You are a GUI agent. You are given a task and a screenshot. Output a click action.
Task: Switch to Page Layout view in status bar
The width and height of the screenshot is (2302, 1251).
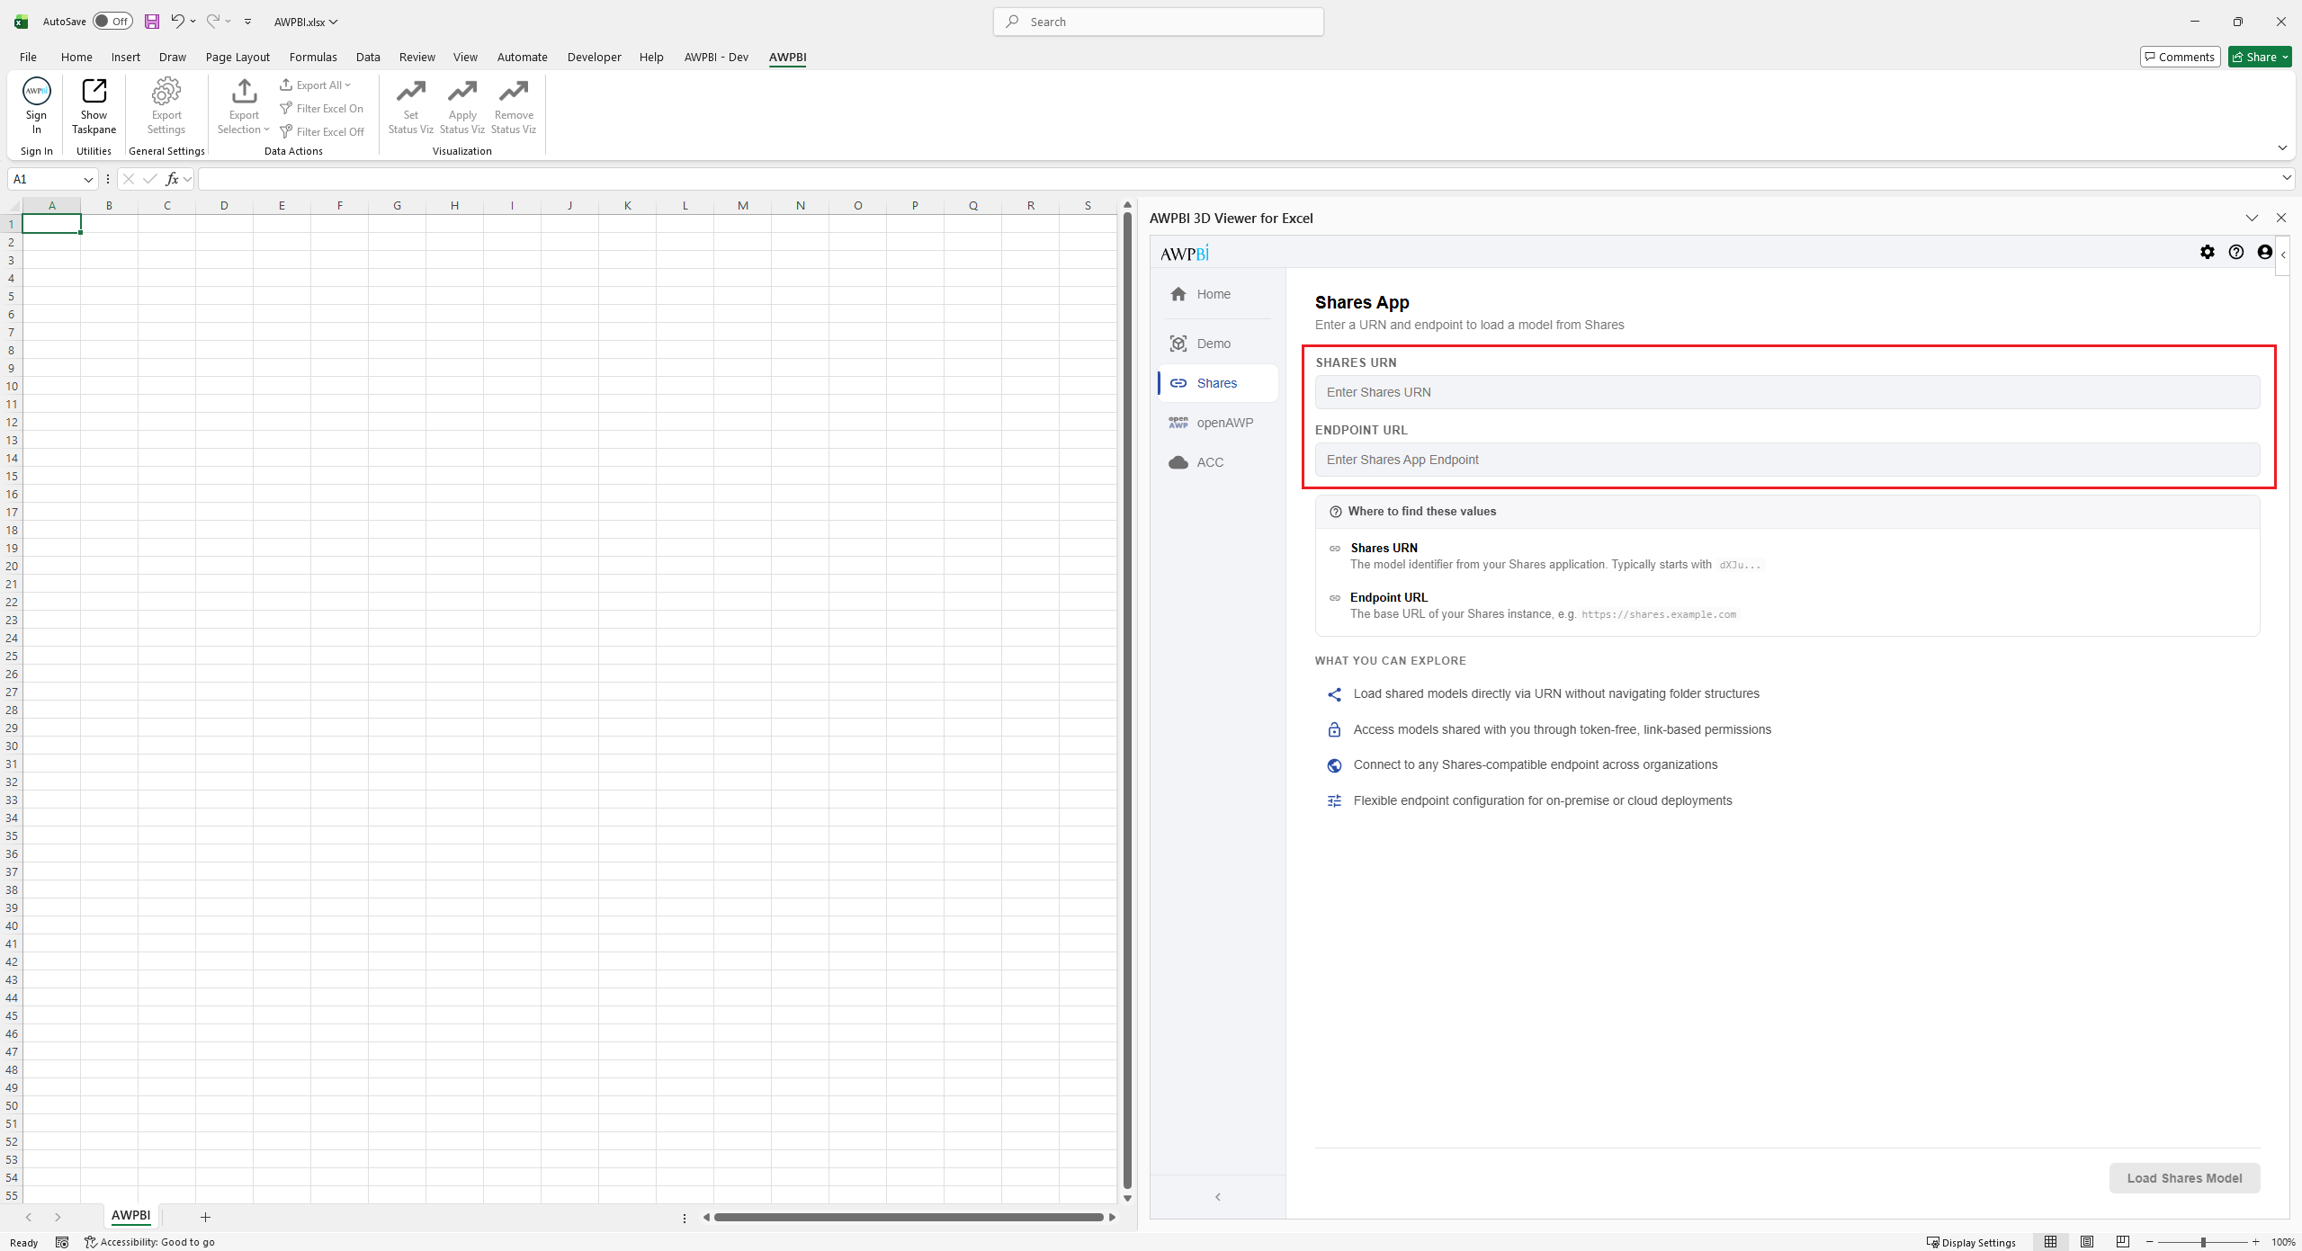click(2087, 1242)
